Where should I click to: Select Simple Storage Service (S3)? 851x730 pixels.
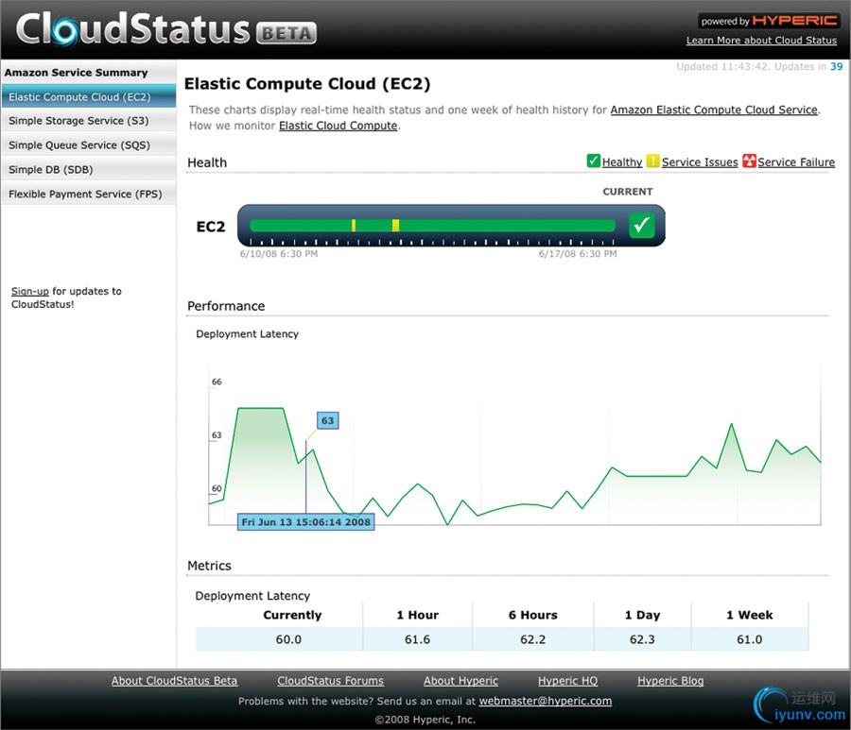pos(89,121)
